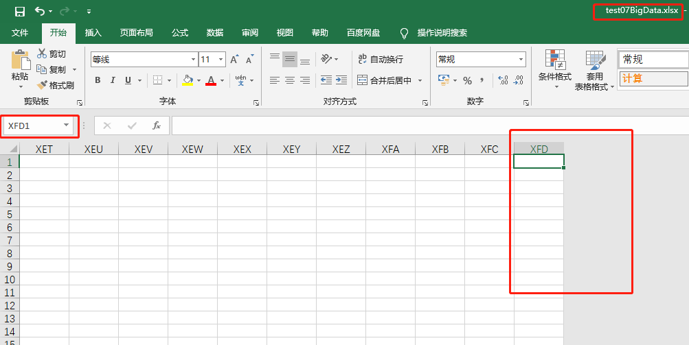Apply the red font color
This screenshot has width=689, height=345.
(211, 80)
